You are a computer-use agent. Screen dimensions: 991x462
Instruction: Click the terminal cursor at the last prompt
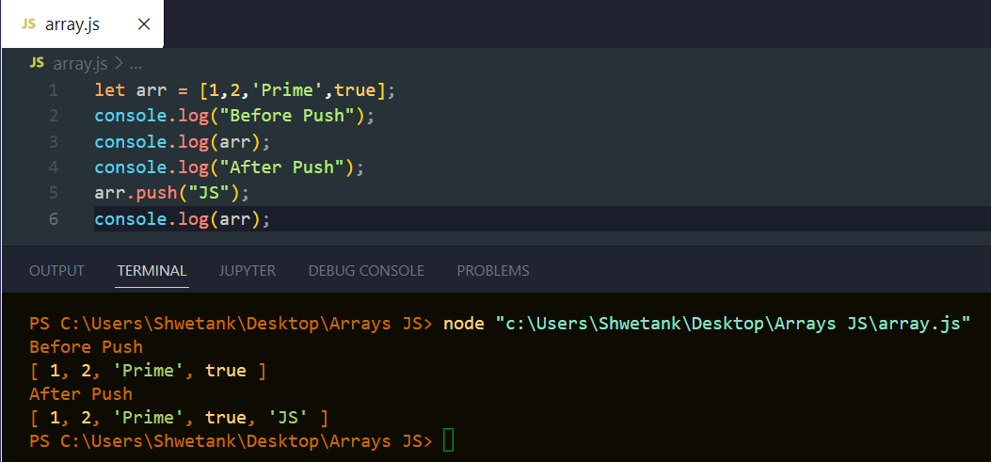pos(448,440)
